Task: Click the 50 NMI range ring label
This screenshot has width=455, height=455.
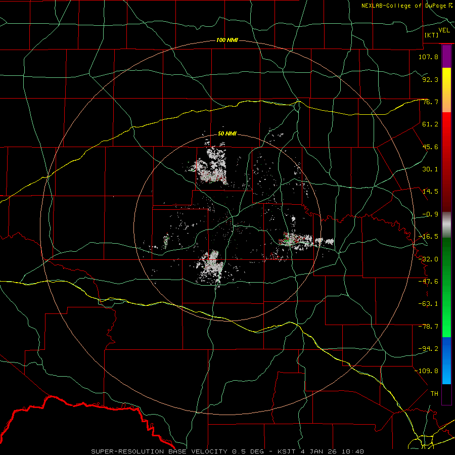Action: tap(227, 134)
